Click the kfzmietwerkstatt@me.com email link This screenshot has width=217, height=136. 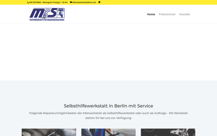(x=84, y=3)
